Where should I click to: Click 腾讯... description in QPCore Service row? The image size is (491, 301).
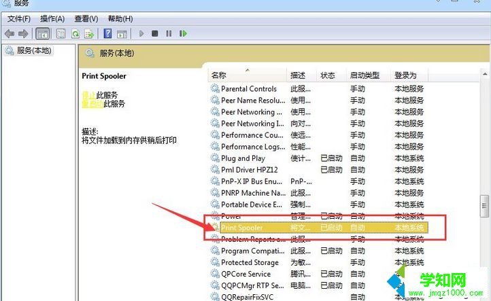[x=301, y=274]
